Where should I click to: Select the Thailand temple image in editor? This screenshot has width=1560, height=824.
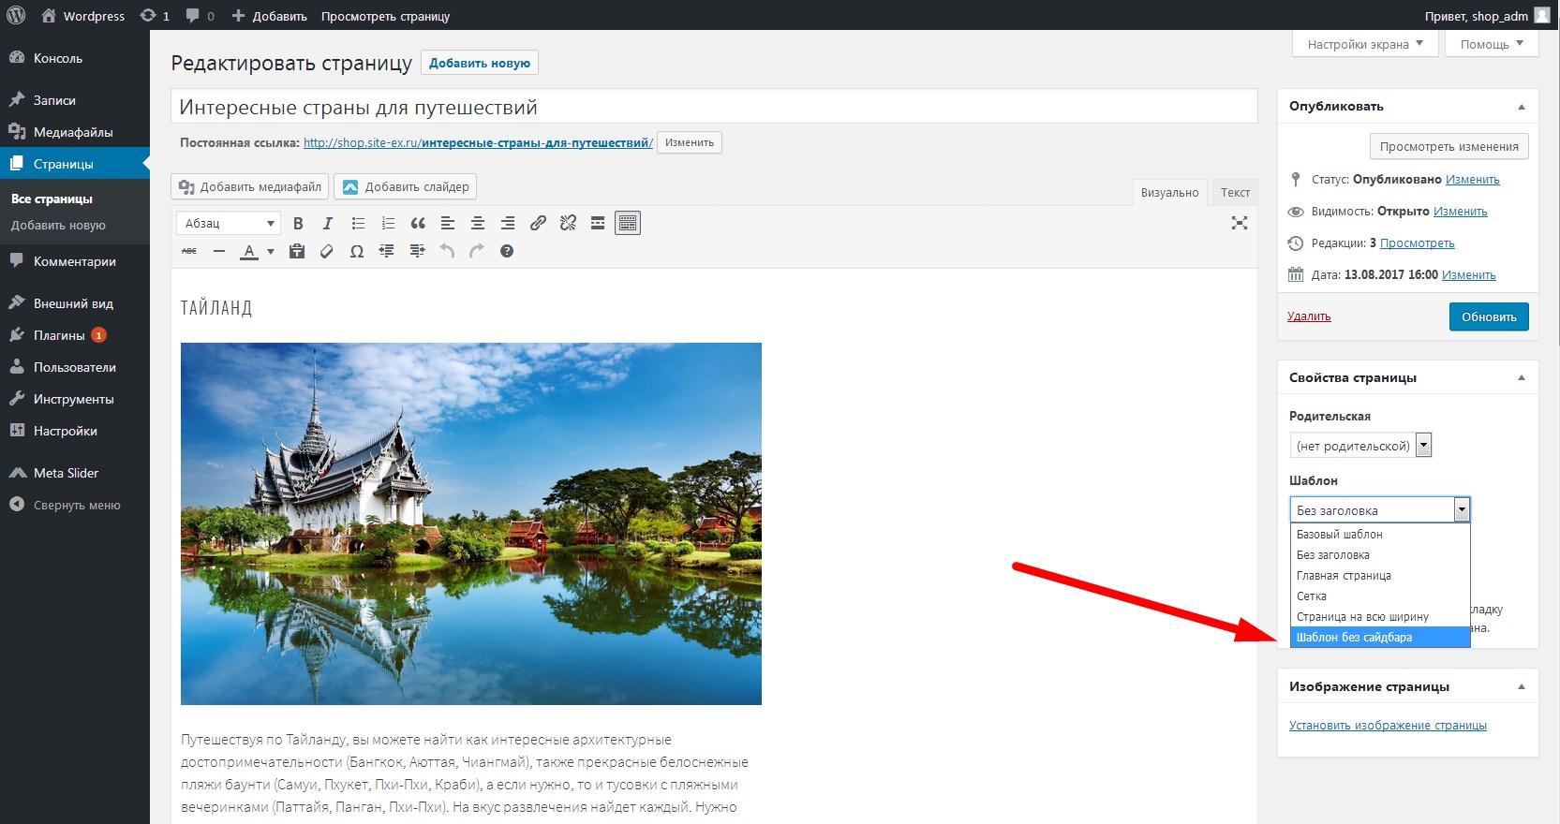click(471, 523)
